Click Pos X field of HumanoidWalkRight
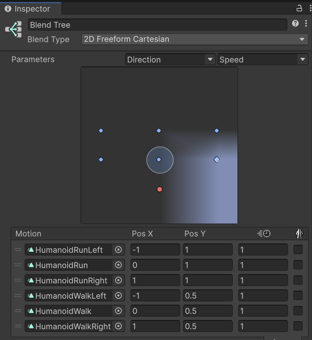Image resolution: width=312 pixels, height=340 pixels. coord(155,326)
